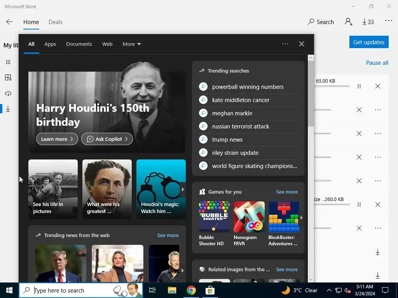
Task: Open the installed apps icon in the sidebar
Action: coord(8,78)
